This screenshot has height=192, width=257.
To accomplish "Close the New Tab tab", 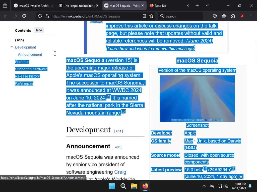I will click(x=188, y=5).
